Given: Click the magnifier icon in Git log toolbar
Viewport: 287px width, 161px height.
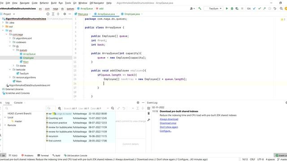Looking at the screenshot, I should pos(113,108).
